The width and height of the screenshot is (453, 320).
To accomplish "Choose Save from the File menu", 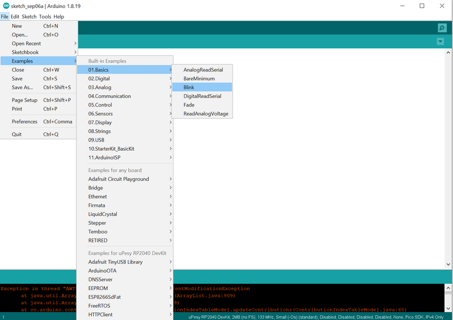I will coord(39,79).
